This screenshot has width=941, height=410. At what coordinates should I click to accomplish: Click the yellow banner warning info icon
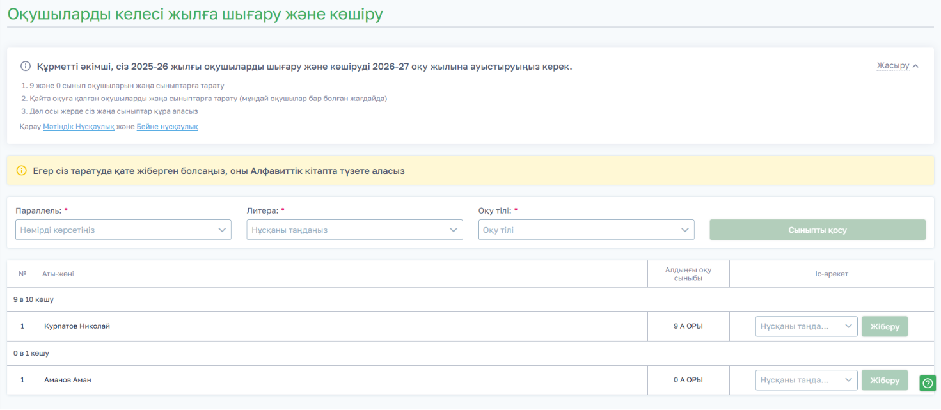click(22, 171)
